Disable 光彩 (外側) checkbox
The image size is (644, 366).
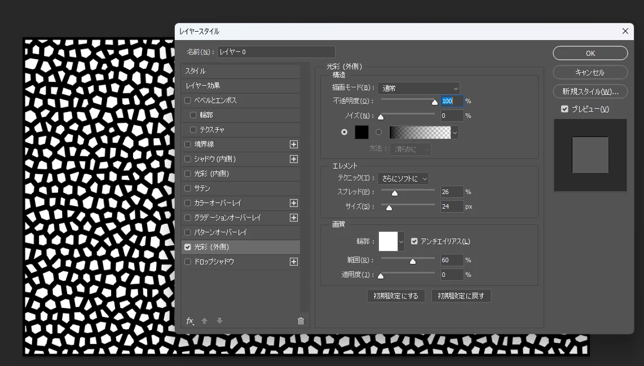pos(188,247)
